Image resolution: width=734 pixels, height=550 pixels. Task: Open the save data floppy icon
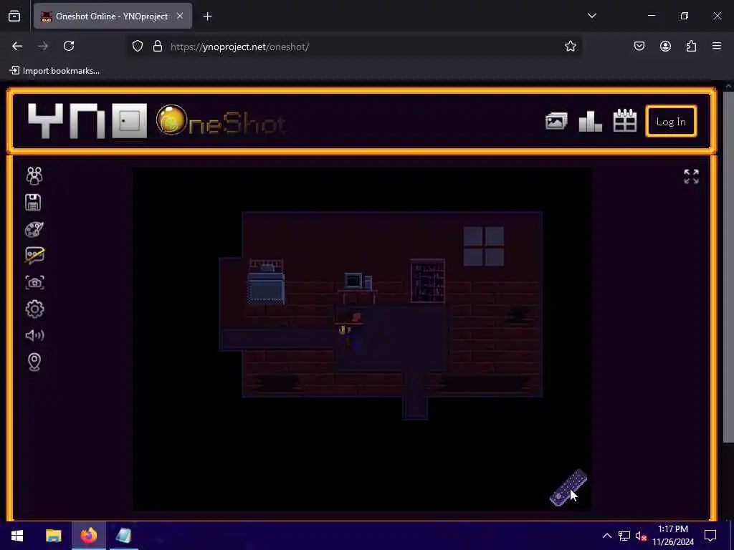[33, 203]
